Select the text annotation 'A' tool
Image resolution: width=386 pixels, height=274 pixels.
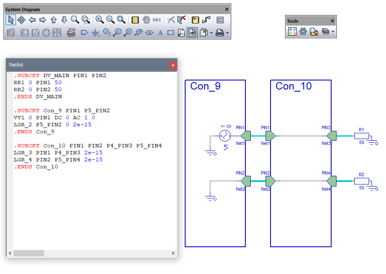point(160,33)
